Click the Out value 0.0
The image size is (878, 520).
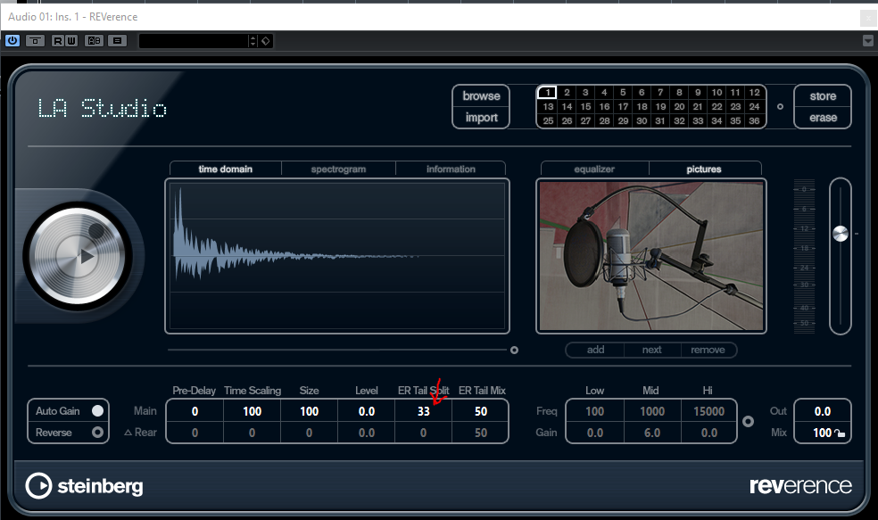point(823,411)
